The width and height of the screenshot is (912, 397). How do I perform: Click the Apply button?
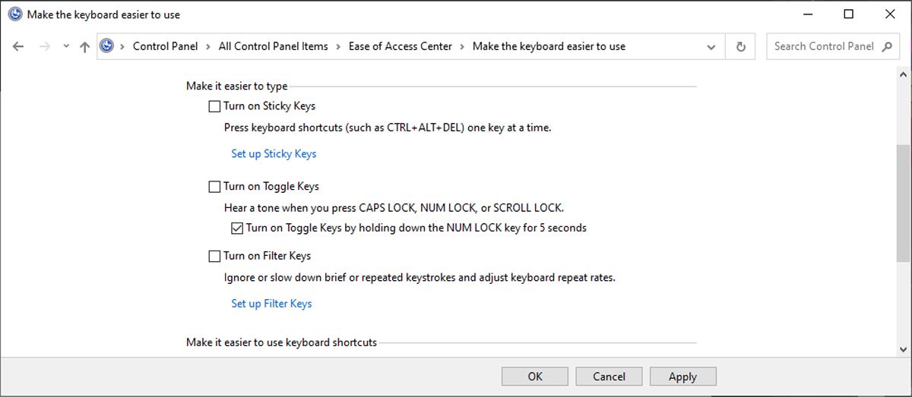pyautogui.click(x=682, y=377)
